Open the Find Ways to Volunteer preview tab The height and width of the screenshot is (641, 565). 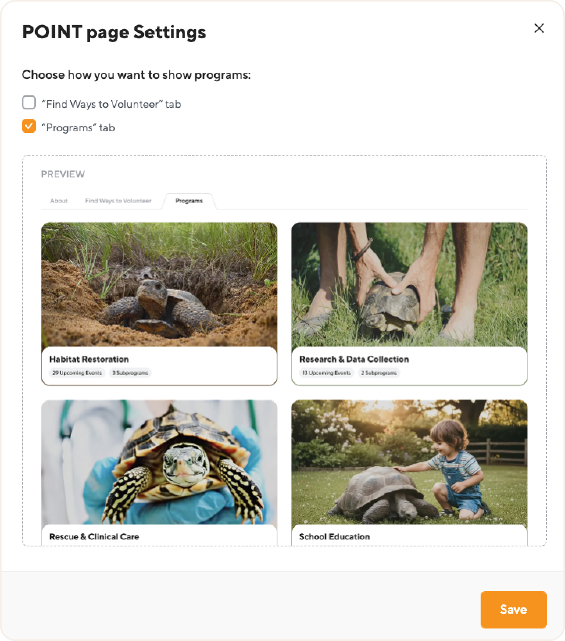[x=118, y=201]
